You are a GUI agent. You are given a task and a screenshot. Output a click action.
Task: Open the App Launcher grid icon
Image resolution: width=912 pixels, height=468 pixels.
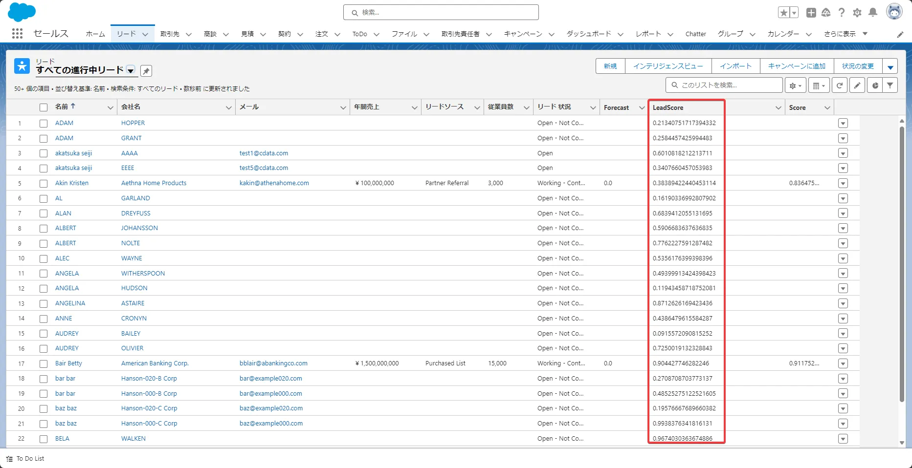[17, 33]
